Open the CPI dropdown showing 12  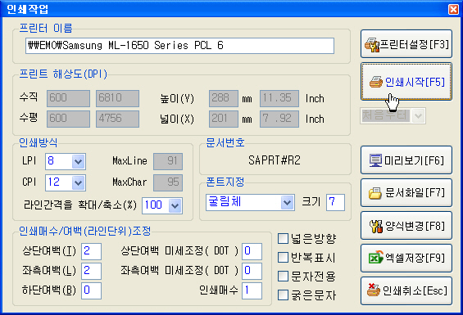pyautogui.click(x=78, y=182)
